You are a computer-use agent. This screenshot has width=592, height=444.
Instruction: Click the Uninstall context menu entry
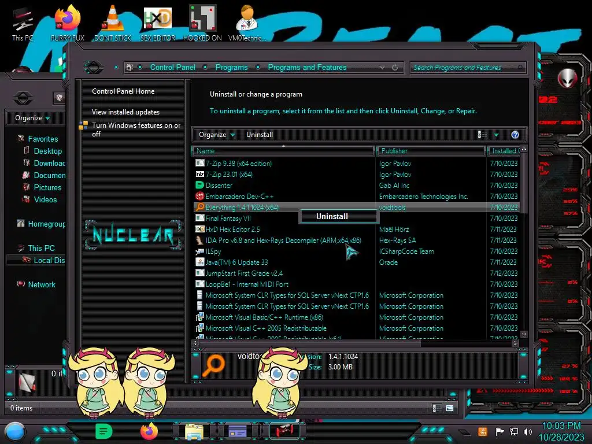click(339, 217)
